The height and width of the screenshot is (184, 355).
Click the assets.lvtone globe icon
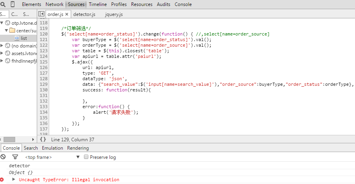(x=8, y=53)
